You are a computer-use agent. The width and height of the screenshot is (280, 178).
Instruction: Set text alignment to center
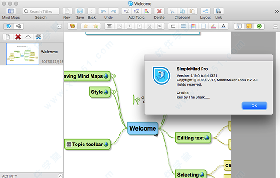coord(109,26)
